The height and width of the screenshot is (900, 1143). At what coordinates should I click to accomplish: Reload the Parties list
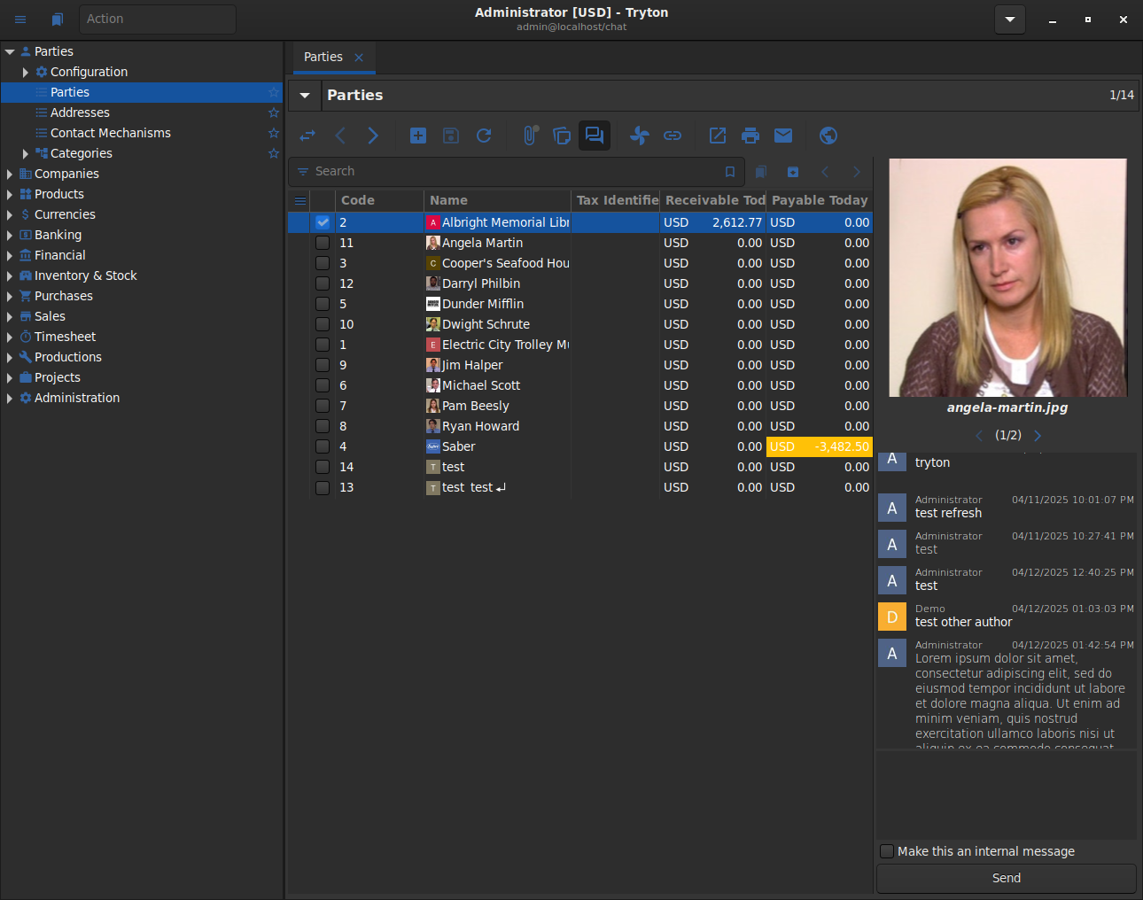tap(484, 136)
